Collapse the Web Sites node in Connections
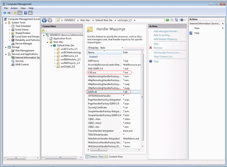 pyautogui.click(x=48, y=42)
